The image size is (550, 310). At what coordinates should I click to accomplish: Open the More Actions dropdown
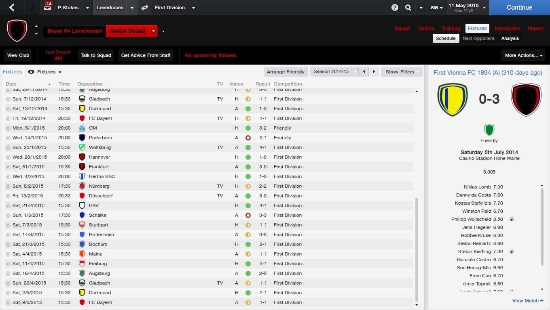click(523, 55)
